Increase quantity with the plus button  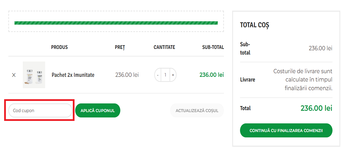tap(172, 75)
